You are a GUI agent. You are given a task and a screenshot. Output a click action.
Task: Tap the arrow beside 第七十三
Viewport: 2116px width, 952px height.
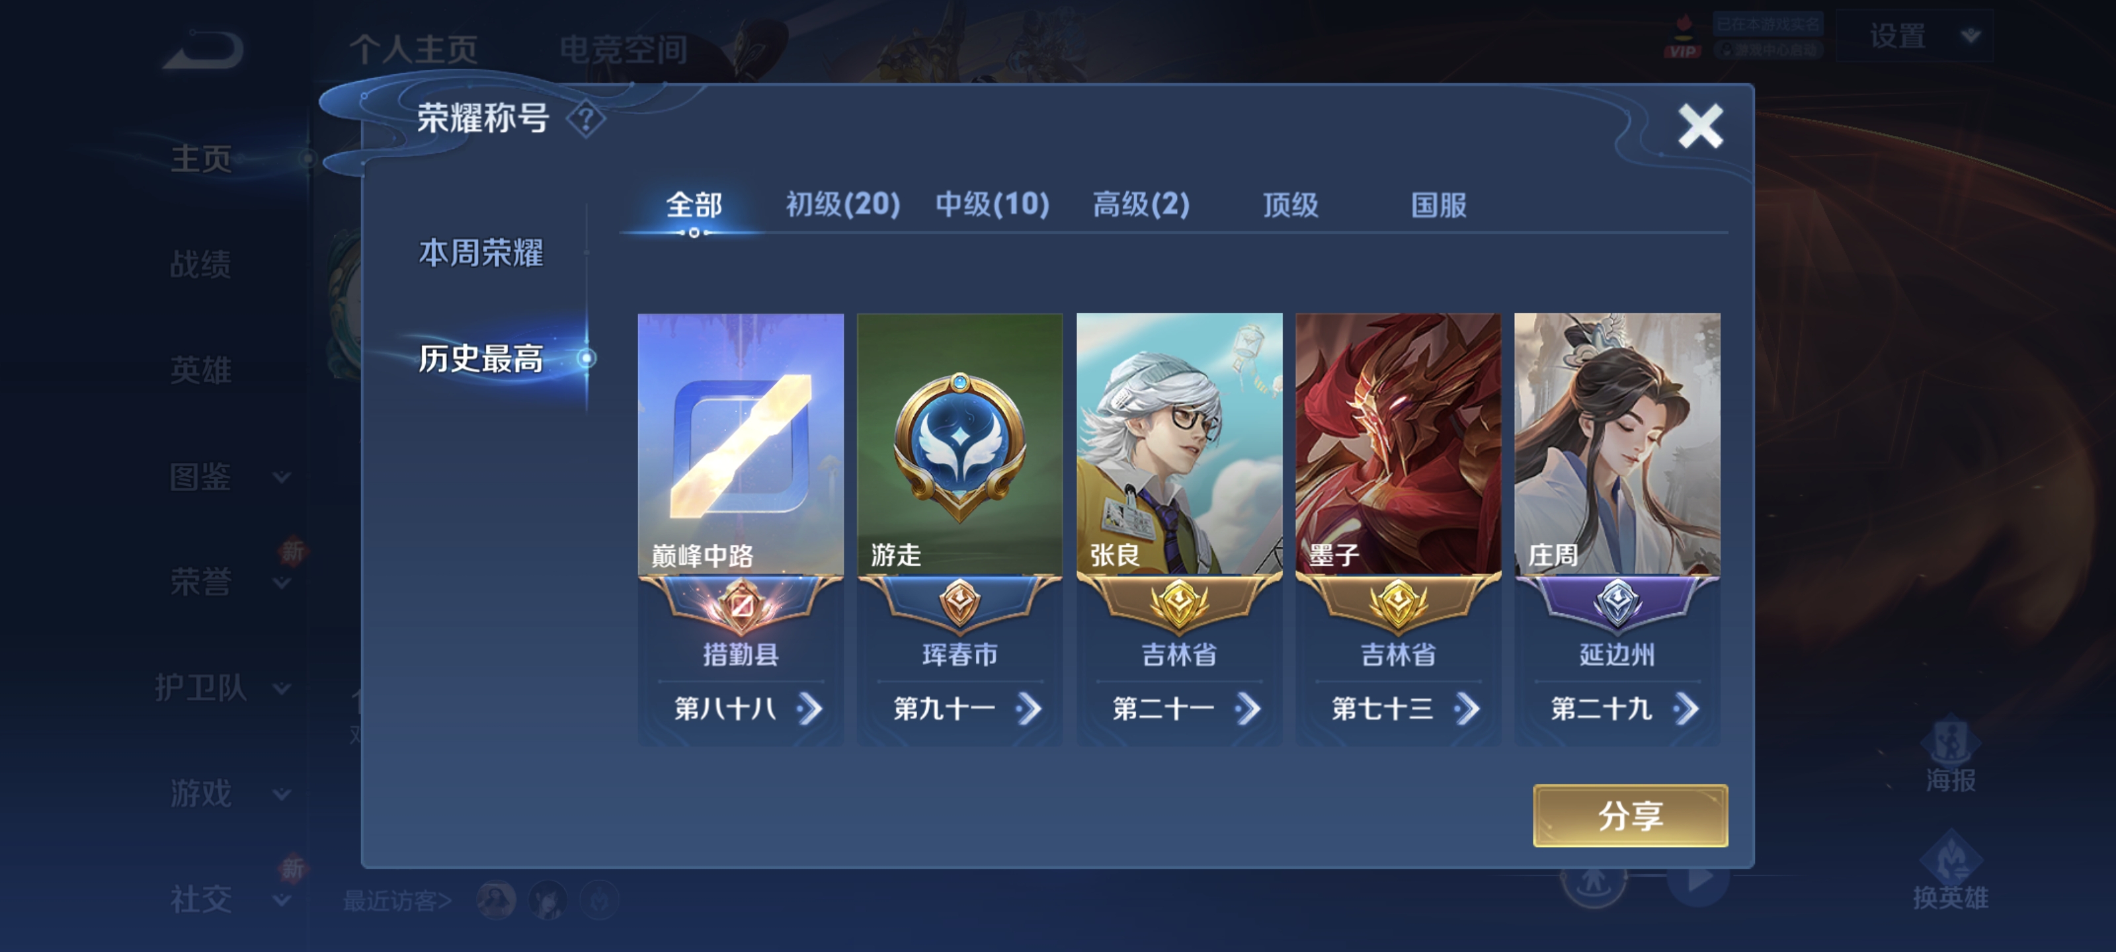click(1467, 708)
